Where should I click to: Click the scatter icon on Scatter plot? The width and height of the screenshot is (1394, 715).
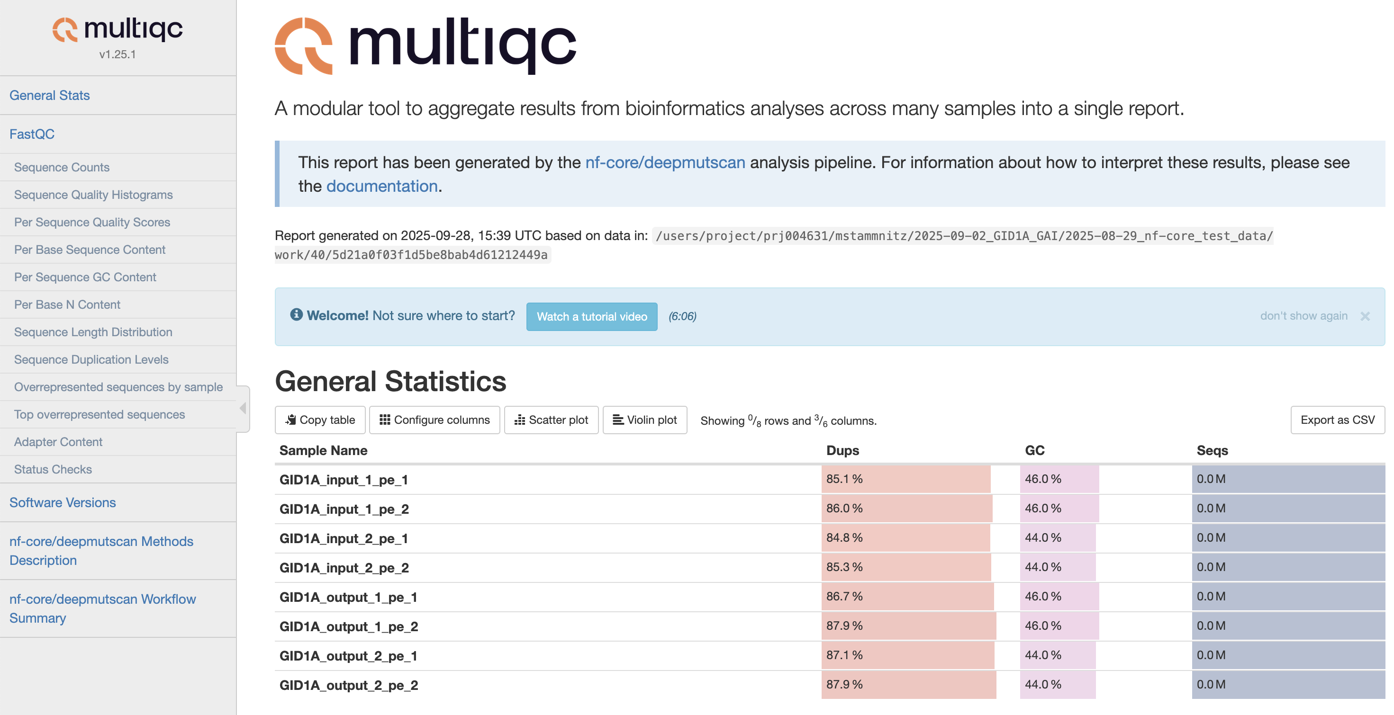click(519, 420)
